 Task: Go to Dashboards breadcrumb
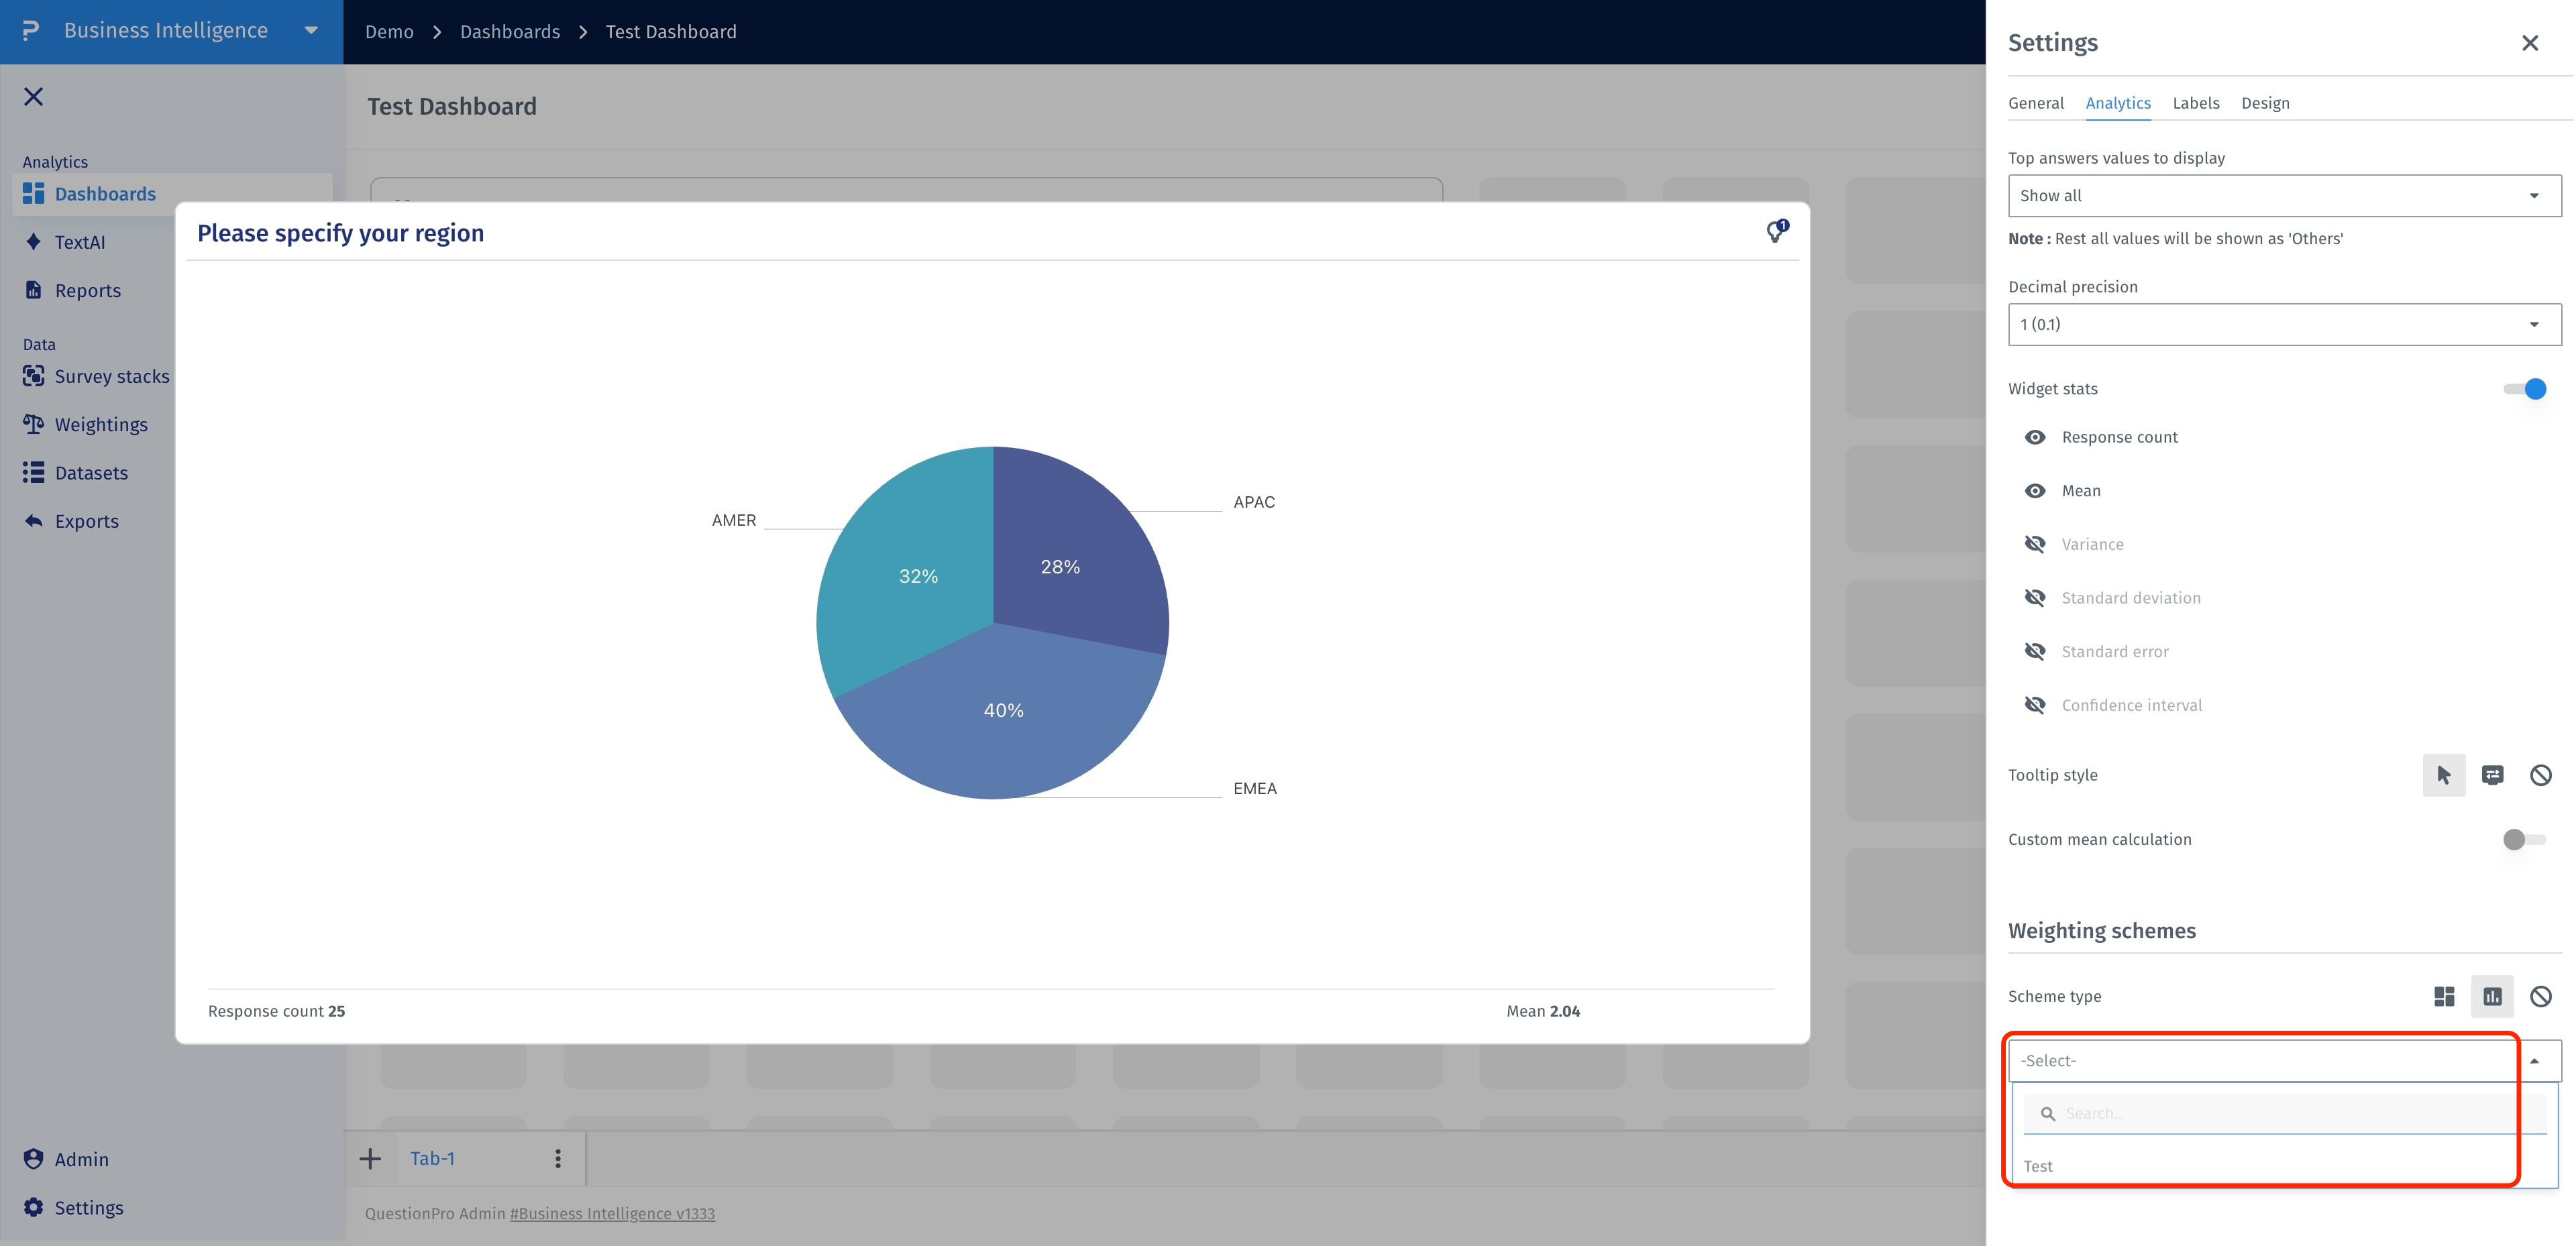pyautogui.click(x=509, y=31)
